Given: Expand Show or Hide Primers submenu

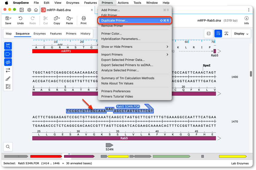Looking at the screenshot, I should pyautogui.click(x=135, y=47).
